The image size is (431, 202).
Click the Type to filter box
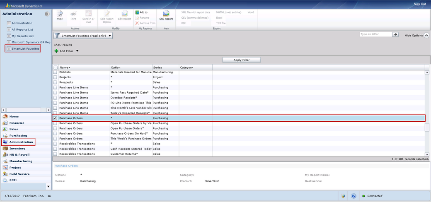tap(375, 34)
